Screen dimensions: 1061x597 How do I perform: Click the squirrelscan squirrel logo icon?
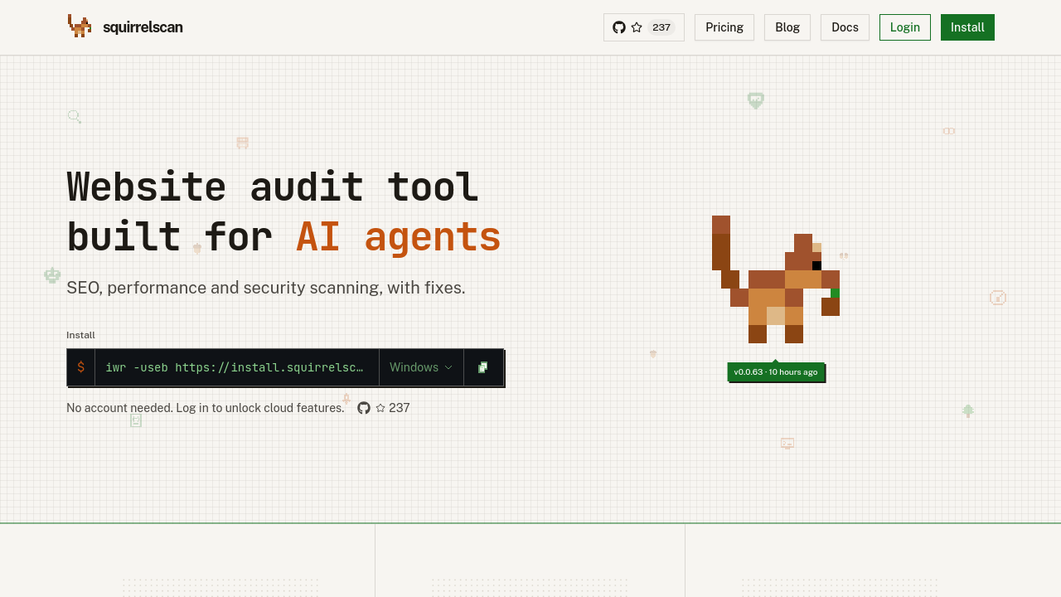pos(80,27)
